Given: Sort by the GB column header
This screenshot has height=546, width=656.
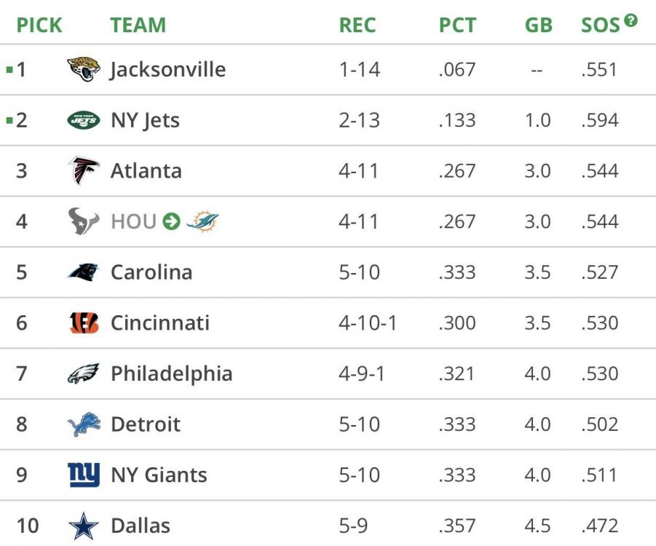Looking at the screenshot, I should pos(538,25).
